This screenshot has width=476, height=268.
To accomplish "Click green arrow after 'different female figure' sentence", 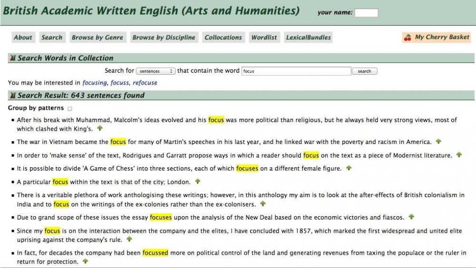I will pyautogui.click(x=349, y=168).
